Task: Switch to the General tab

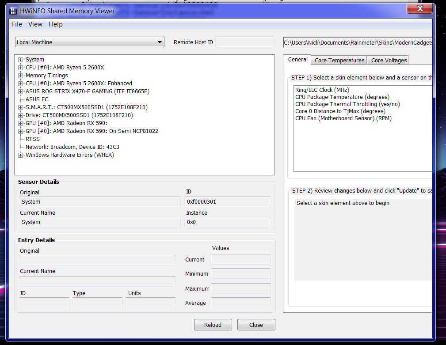Action: [x=297, y=60]
